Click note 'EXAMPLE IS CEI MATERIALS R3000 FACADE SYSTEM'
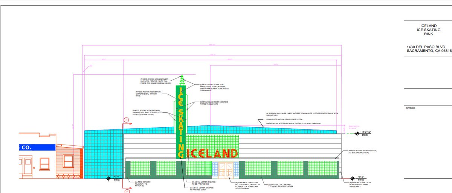 click(285, 119)
